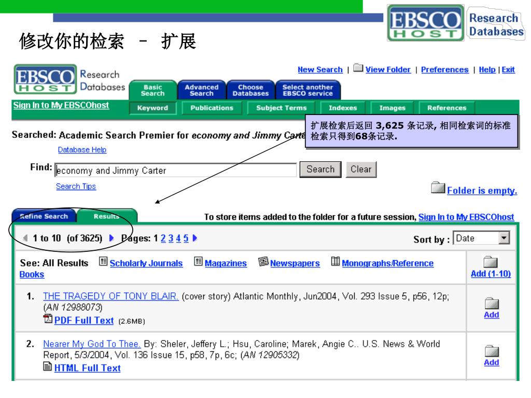Click the 'Folder is empty.' link

click(x=482, y=191)
